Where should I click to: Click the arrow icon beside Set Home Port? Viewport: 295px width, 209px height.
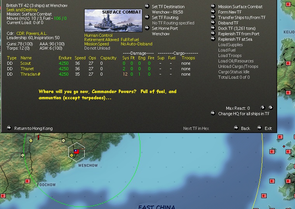click(x=147, y=28)
